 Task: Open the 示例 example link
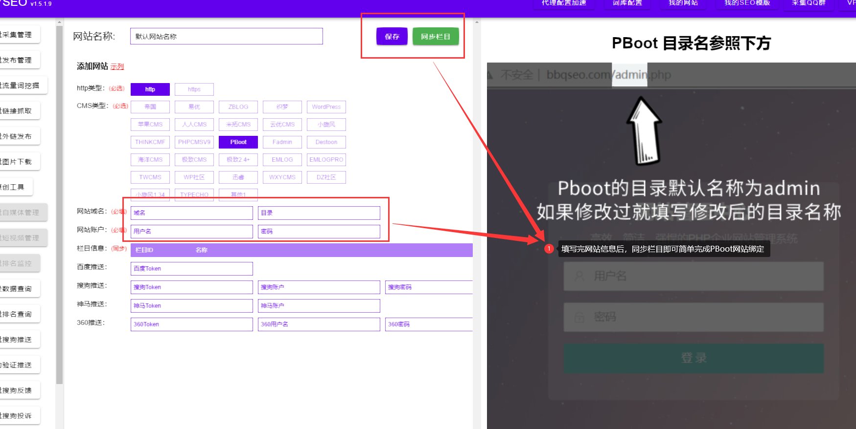[x=117, y=66]
